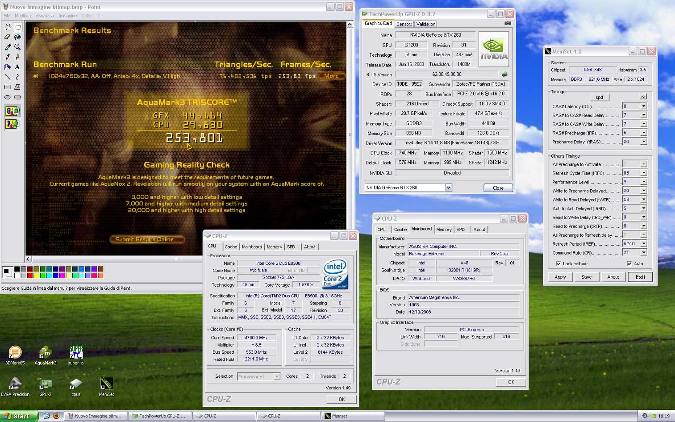Switch to the Memset taskbar button
This screenshot has width=675, height=422.
coord(353,416)
